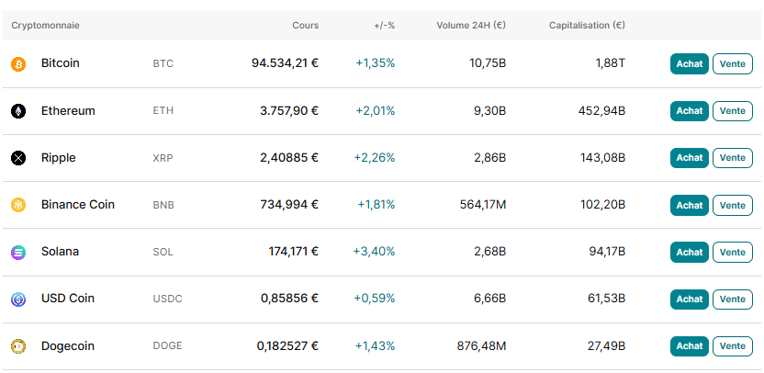Buy Solana via the Achat button
The height and width of the screenshot is (373, 764).
coord(690,252)
